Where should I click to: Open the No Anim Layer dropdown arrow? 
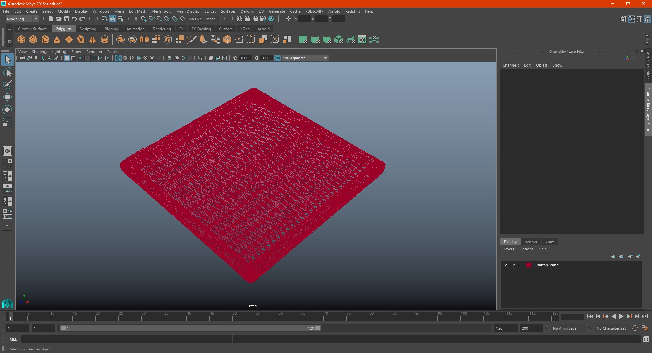[547, 328]
